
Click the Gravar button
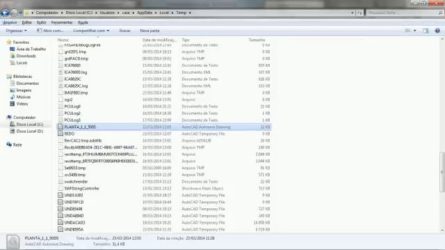(x=125, y=31)
